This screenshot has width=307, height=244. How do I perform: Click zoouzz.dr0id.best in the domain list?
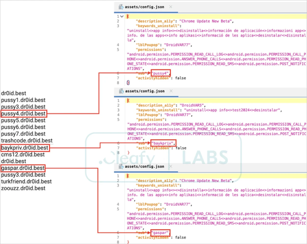23,188
